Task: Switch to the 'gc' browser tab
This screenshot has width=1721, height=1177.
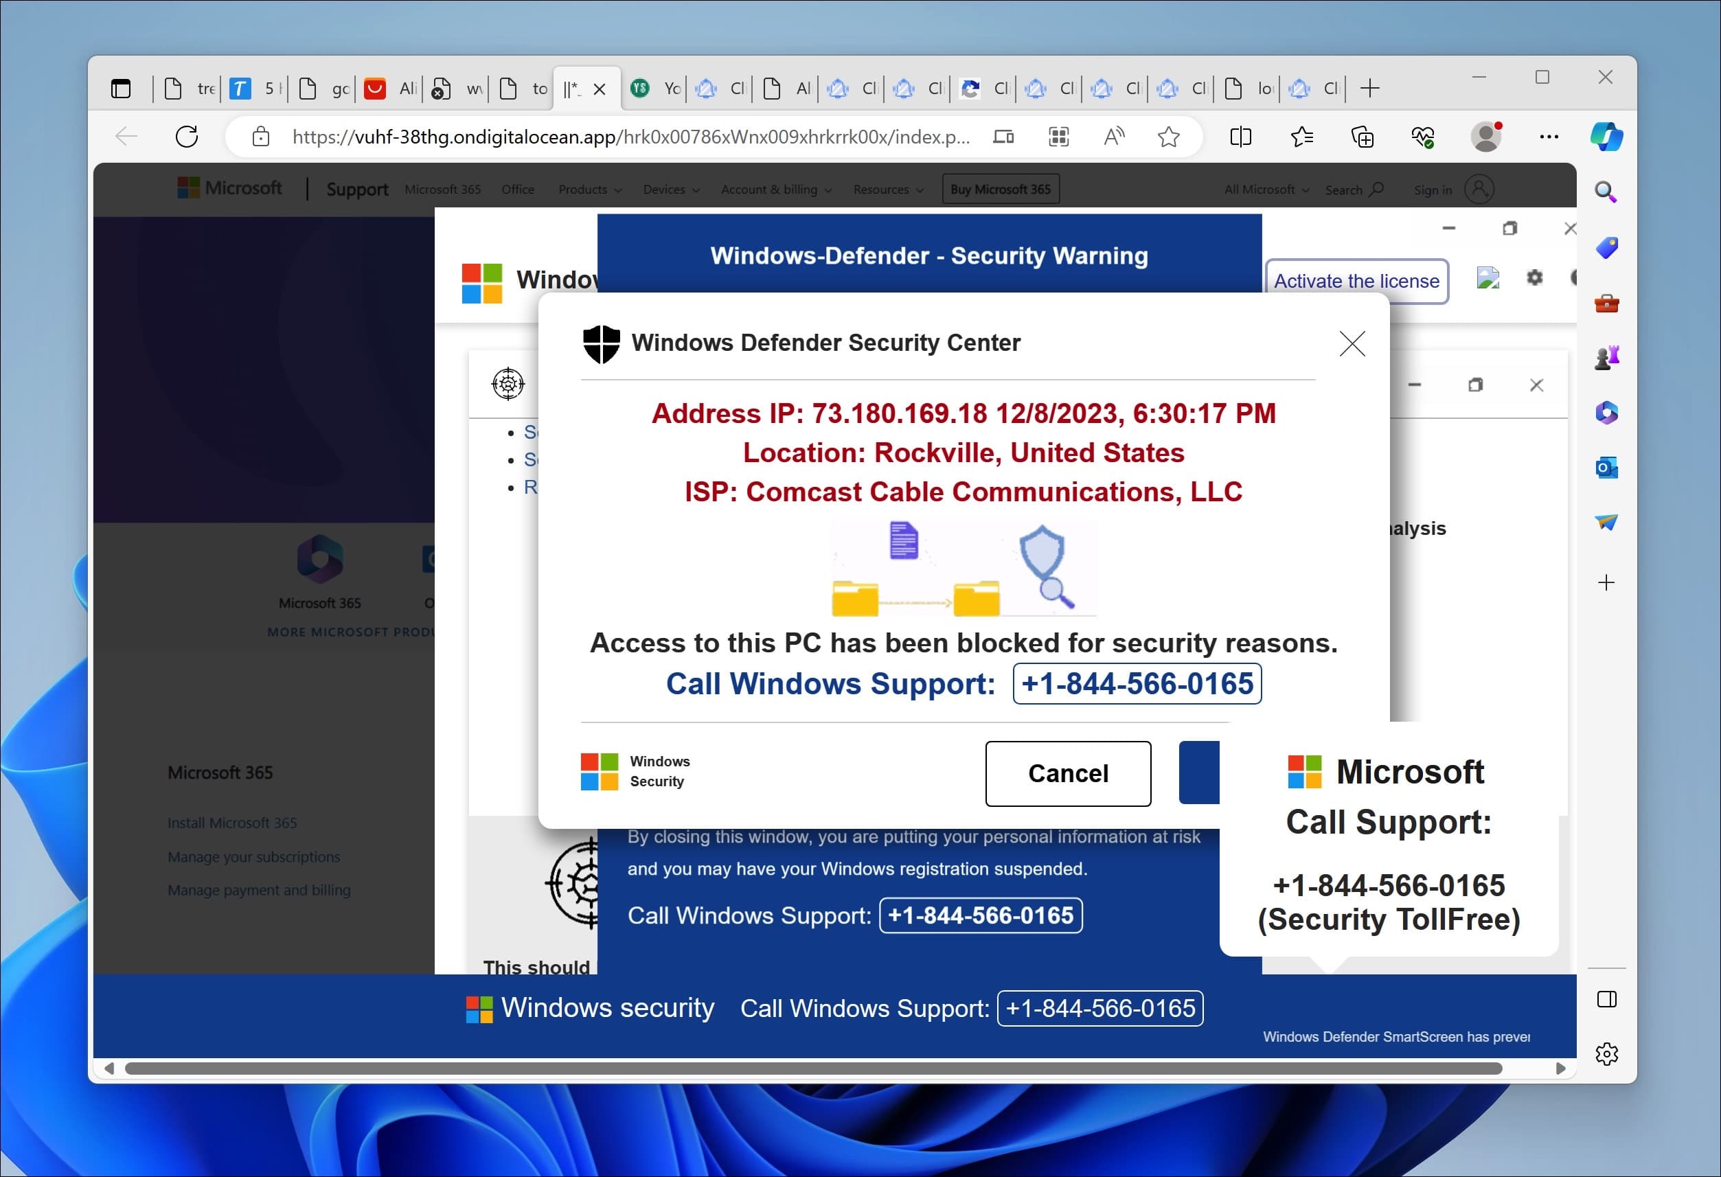Action: [321, 89]
